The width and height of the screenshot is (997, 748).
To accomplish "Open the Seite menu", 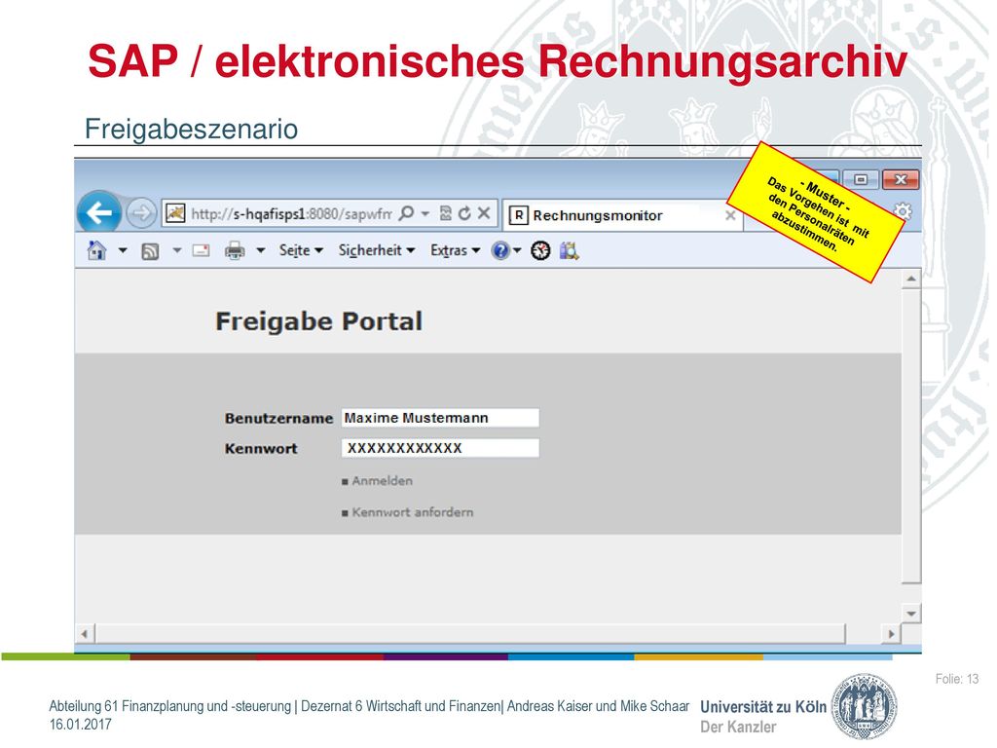I will pos(301,250).
